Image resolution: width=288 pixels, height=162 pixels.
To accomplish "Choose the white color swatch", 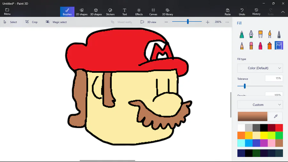I will tap(241, 128).
